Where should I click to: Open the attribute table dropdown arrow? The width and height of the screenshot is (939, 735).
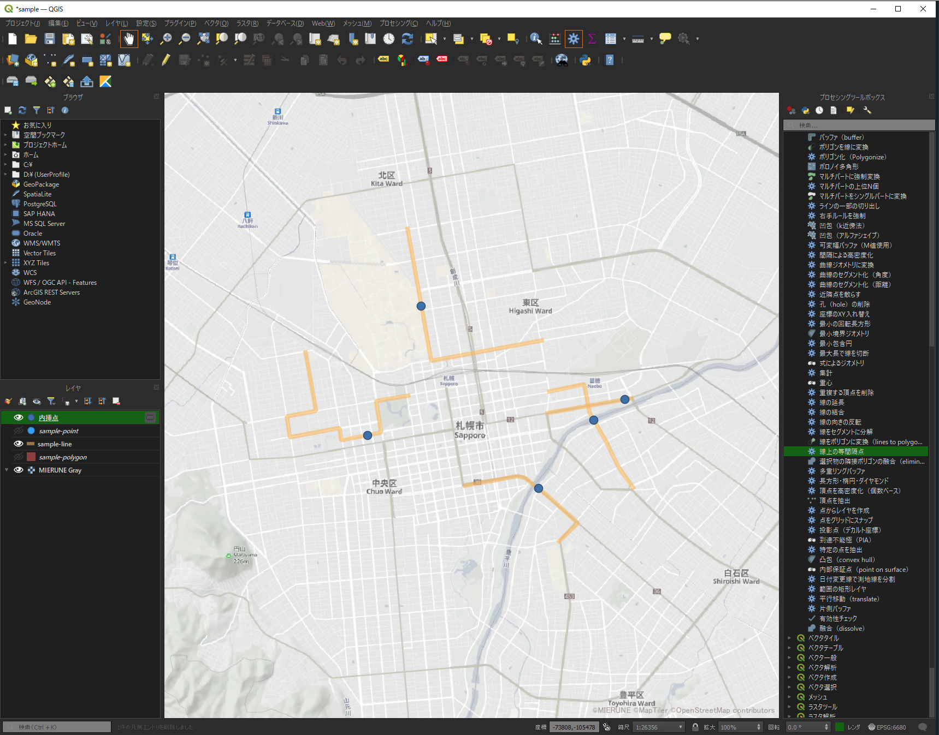tap(624, 39)
